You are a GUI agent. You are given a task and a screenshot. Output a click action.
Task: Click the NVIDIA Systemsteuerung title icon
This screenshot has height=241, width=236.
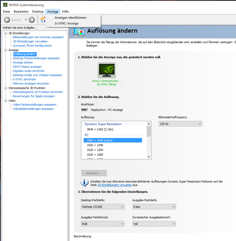tap(5, 5)
